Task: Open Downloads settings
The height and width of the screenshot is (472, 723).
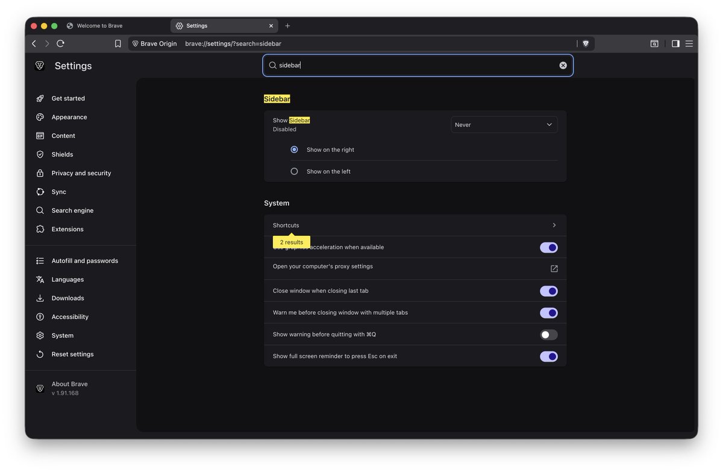Action: pos(67,298)
